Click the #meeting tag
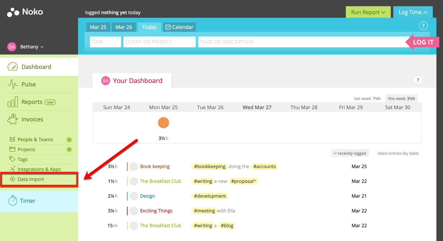443x241 pixels. [203, 211]
